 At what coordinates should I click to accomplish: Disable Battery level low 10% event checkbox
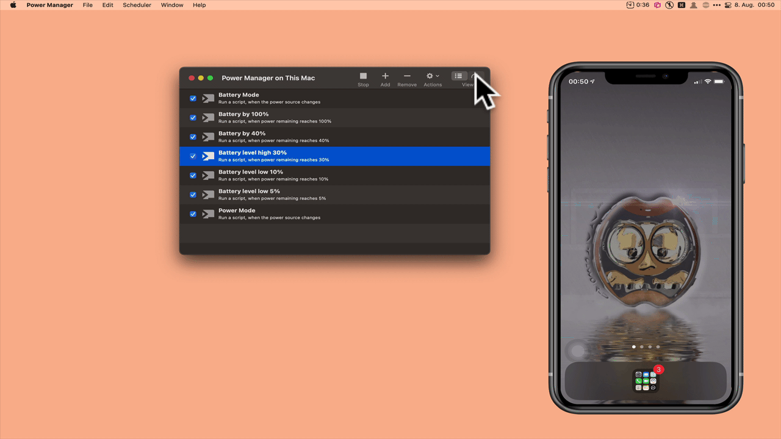pyautogui.click(x=193, y=176)
